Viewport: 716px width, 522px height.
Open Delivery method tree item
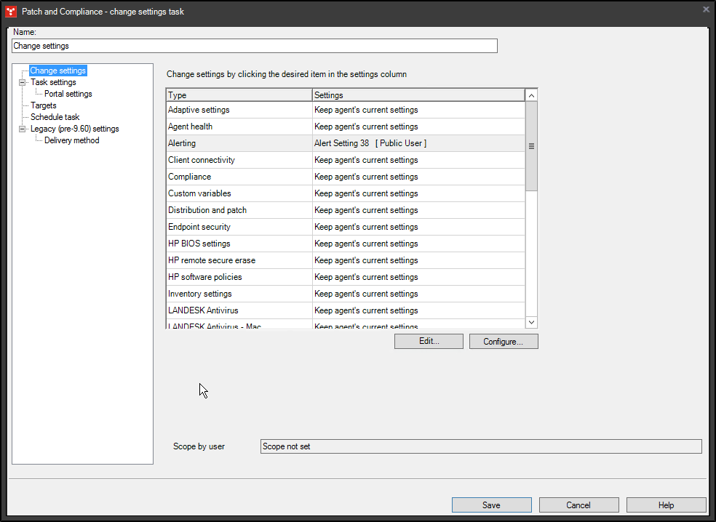(71, 140)
